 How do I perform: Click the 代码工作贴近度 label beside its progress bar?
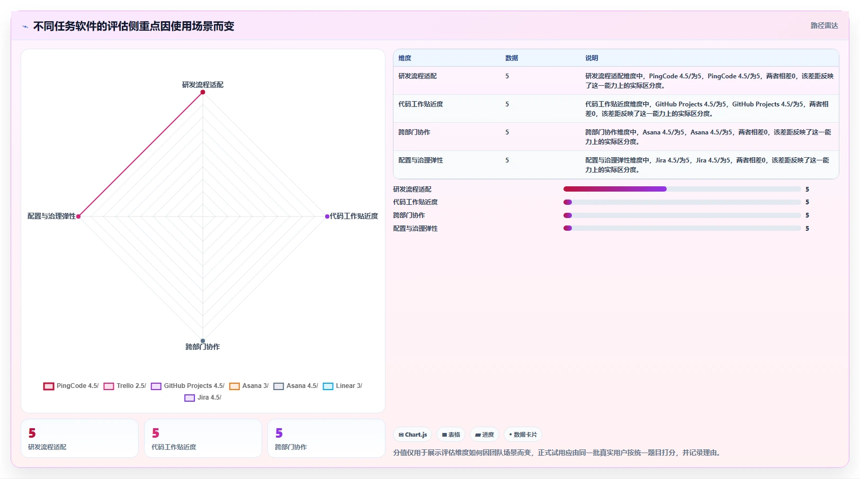tap(415, 202)
